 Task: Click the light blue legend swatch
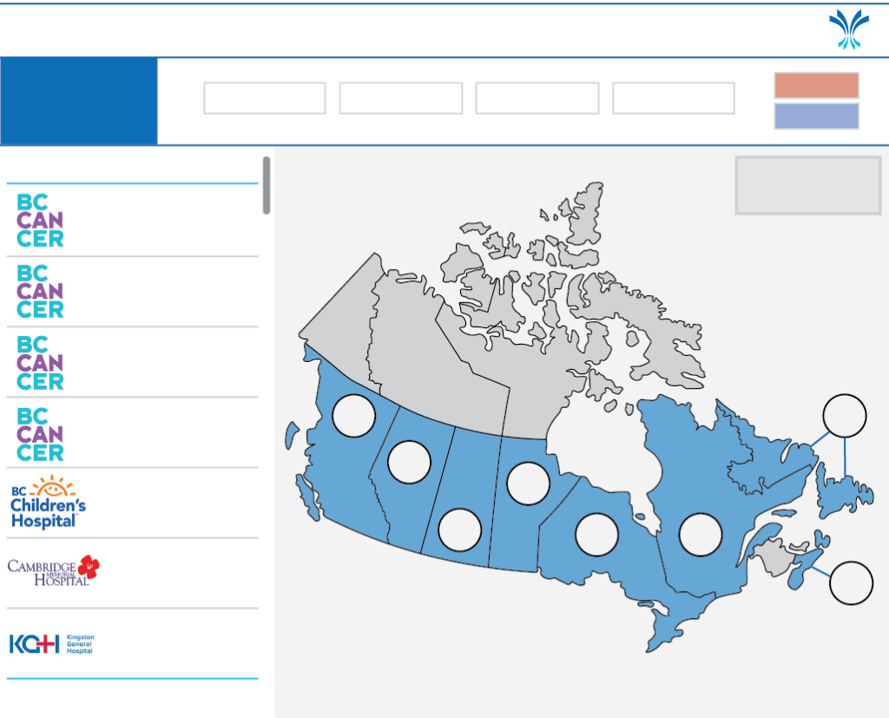[x=816, y=115]
